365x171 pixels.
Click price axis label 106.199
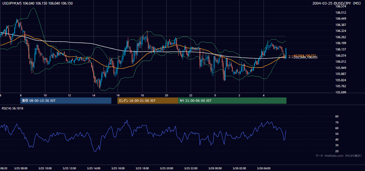click(341, 43)
